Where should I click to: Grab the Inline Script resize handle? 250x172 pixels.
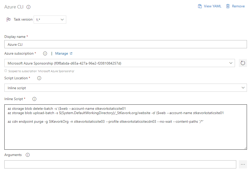click(245, 148)
